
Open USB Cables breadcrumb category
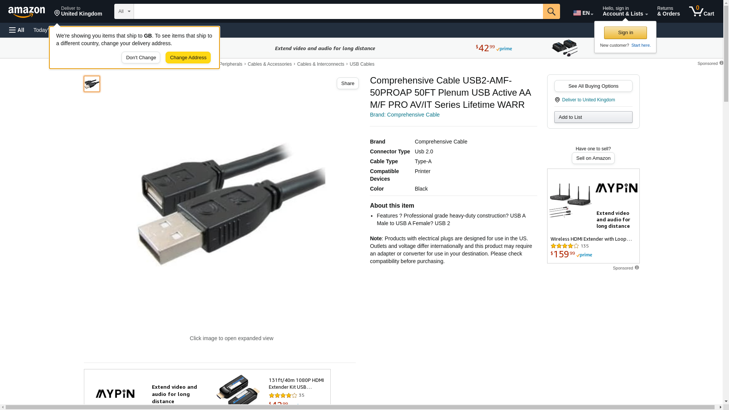[x=362, y=64]
